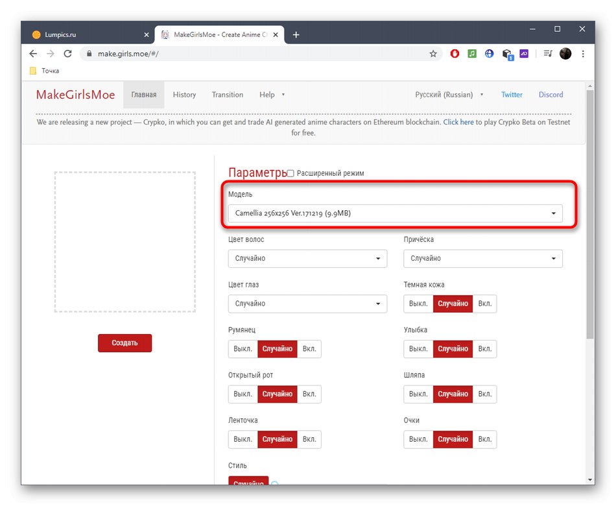
Task: Bookmark this page with star icon
Action: (x=433, y=54)
